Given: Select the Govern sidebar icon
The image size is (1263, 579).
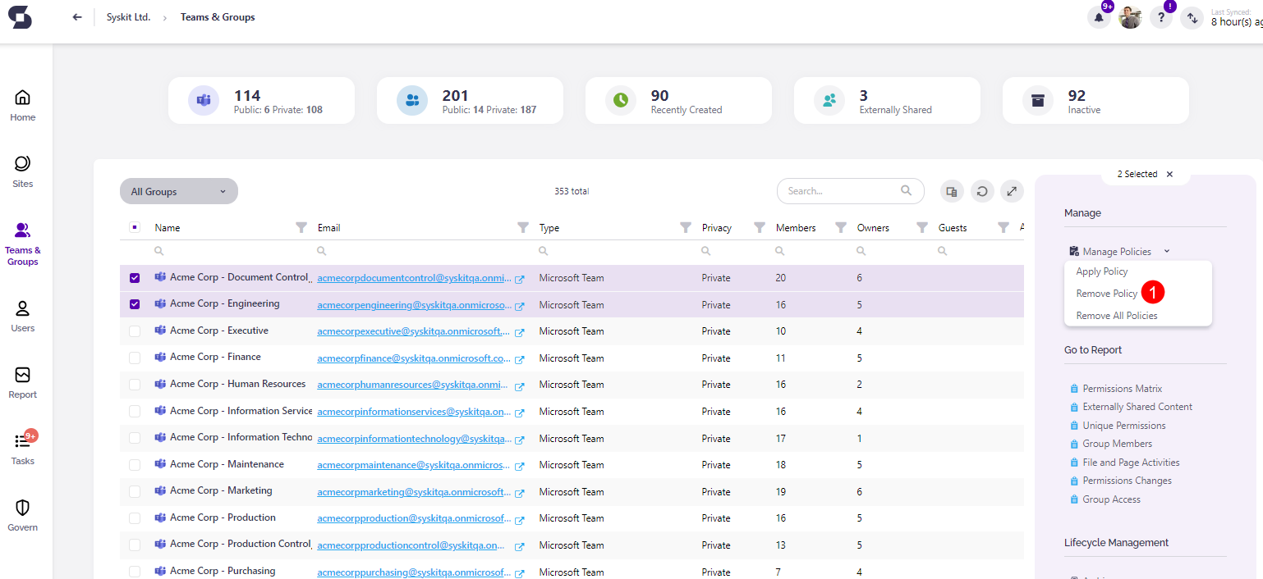Looking at the screenshot, I should [22, 515].
